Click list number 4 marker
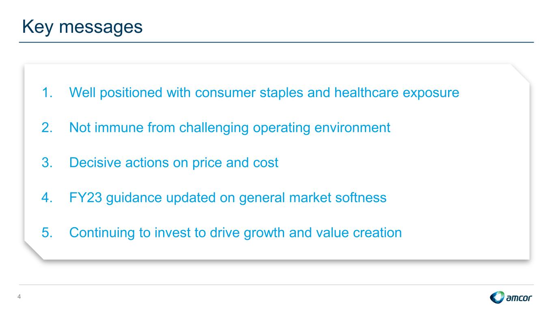This screenshot has width=554, height=311. click(x=47, y=198)
